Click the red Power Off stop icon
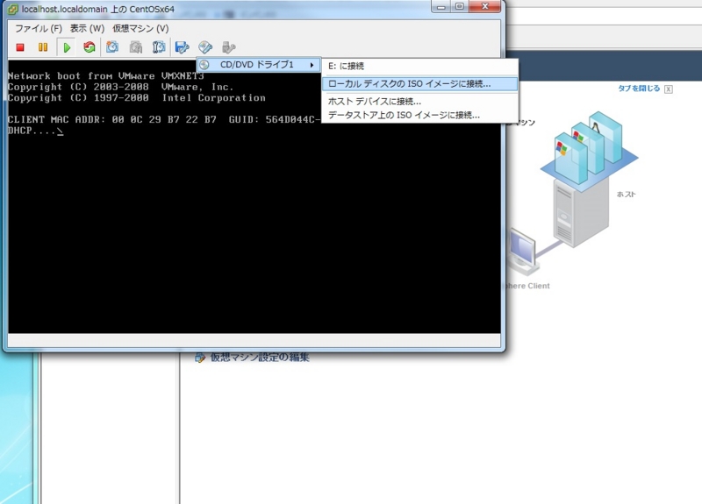This screenshot has width=702, height=504. [19, 47]
